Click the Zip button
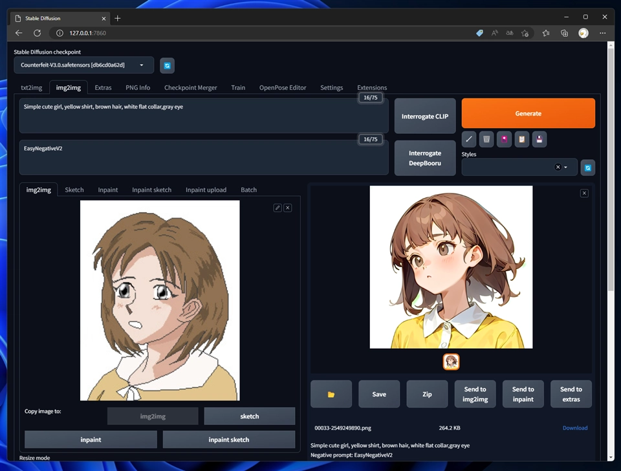621x471 pixels. click(x=427, y=394)
